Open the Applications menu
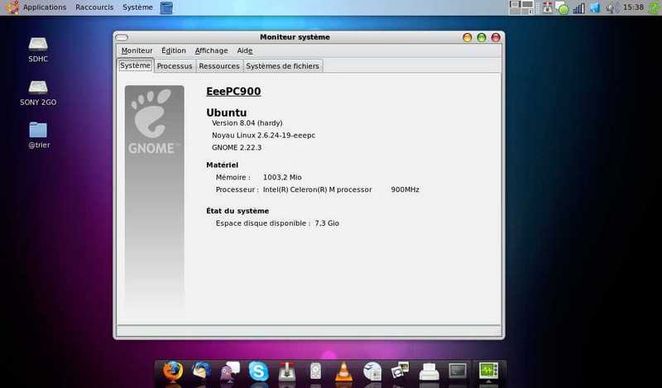Screen dimensions: 662x388 pyautogui.click(x=45, y=7)
